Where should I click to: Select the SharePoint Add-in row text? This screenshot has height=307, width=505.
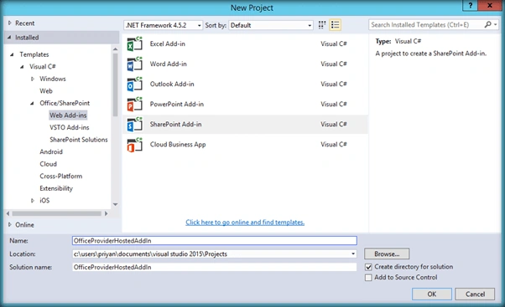coord(175,125)
